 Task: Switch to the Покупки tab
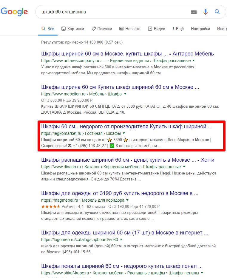(102, 29)
